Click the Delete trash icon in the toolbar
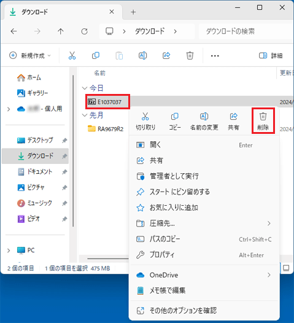Viewport: 294px width, 323px height. [x=190, y=56]
